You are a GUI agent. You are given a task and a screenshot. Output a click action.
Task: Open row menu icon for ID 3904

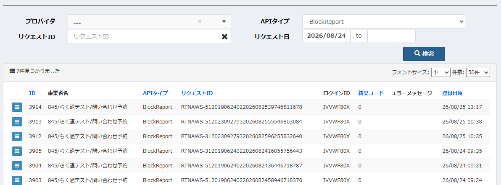click(17, 166)
